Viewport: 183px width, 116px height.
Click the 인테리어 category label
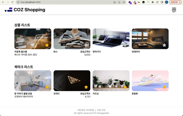click(136, 52)
